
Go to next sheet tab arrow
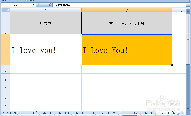[x=11, y=113]
